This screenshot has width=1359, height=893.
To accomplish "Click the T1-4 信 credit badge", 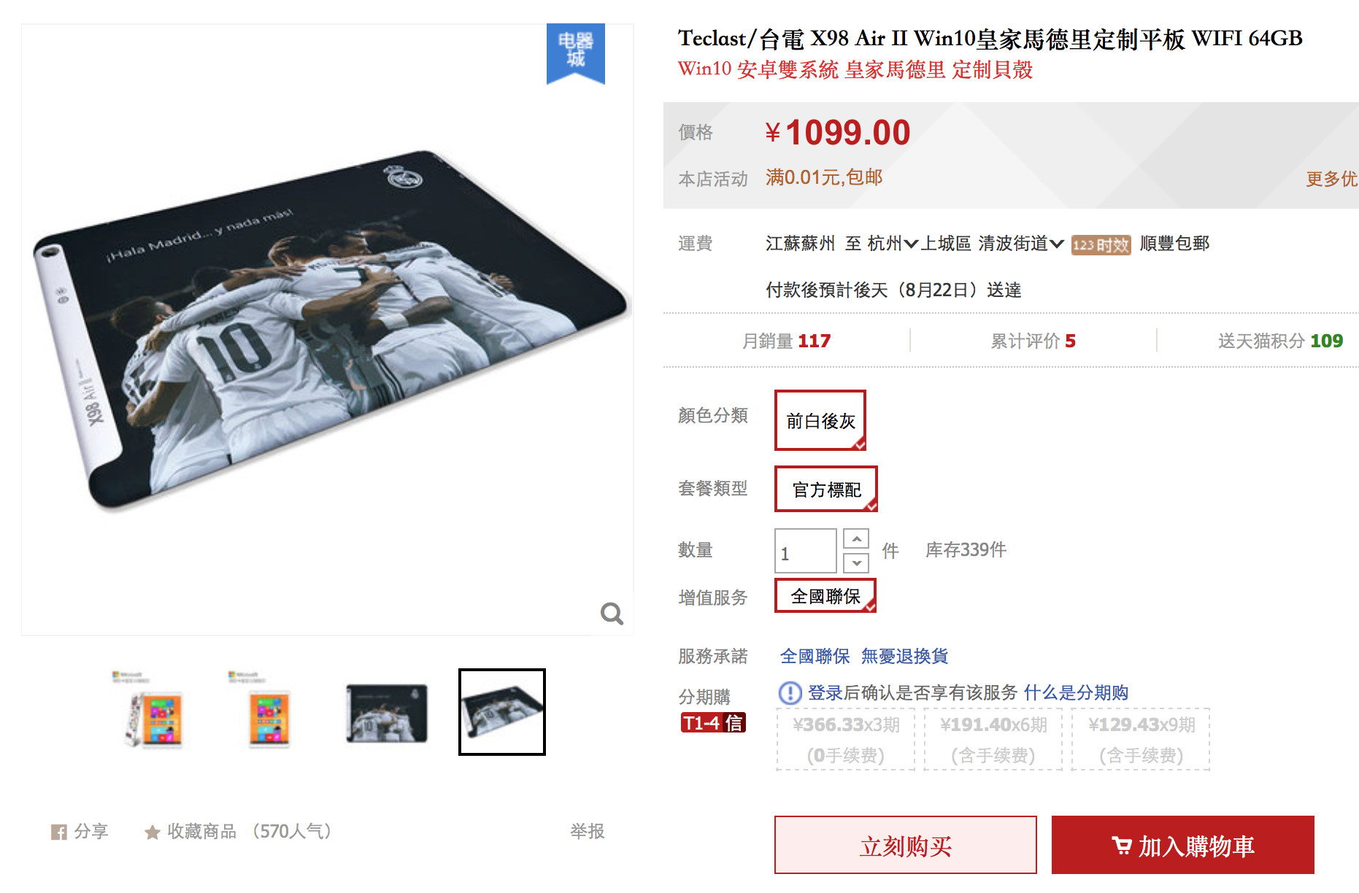I will (x=713, y=723).
